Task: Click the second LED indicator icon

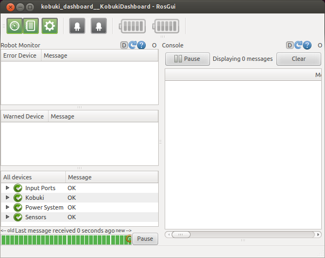Action: click(99, 25)
